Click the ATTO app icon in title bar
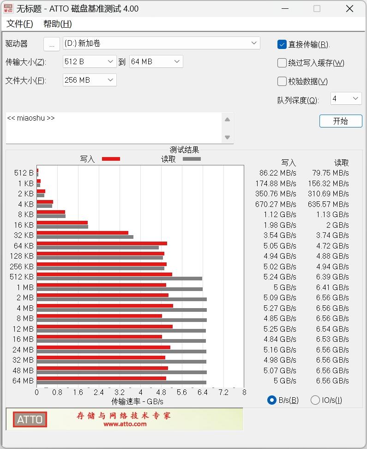Viewport: 367px width, 449px height. [8, 9]
